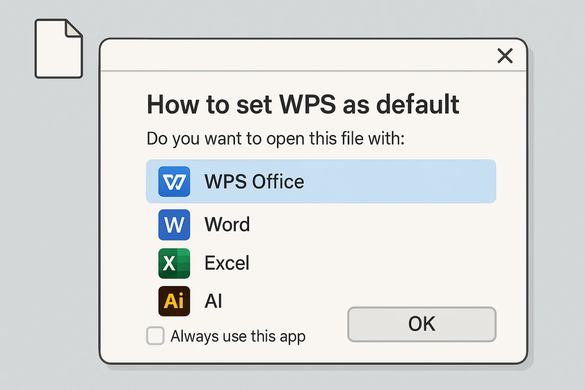The height and width of the screenshot is (390, 585).
Task: Choose the "Word" list entry text
Action: point(227,225)
